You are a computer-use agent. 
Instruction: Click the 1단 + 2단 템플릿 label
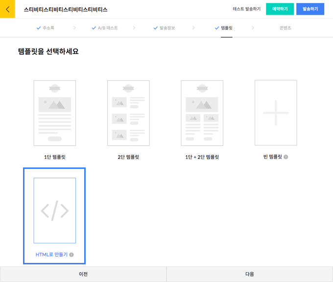coord(202,157)
